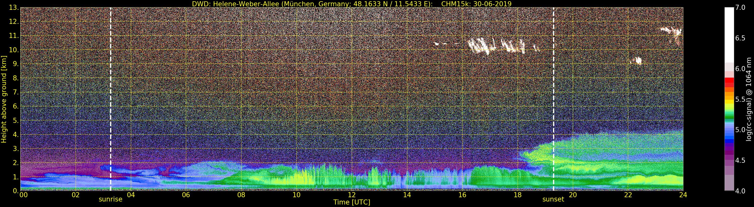
Task: Click the 'sunset' label below the axis
Action: coord(553,199)
